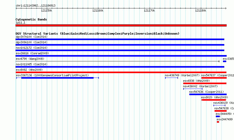Viewport: 234px width, 140px height.
Task: Click the esv3365 small blue feature at right edge
Action: pos(225,61)
